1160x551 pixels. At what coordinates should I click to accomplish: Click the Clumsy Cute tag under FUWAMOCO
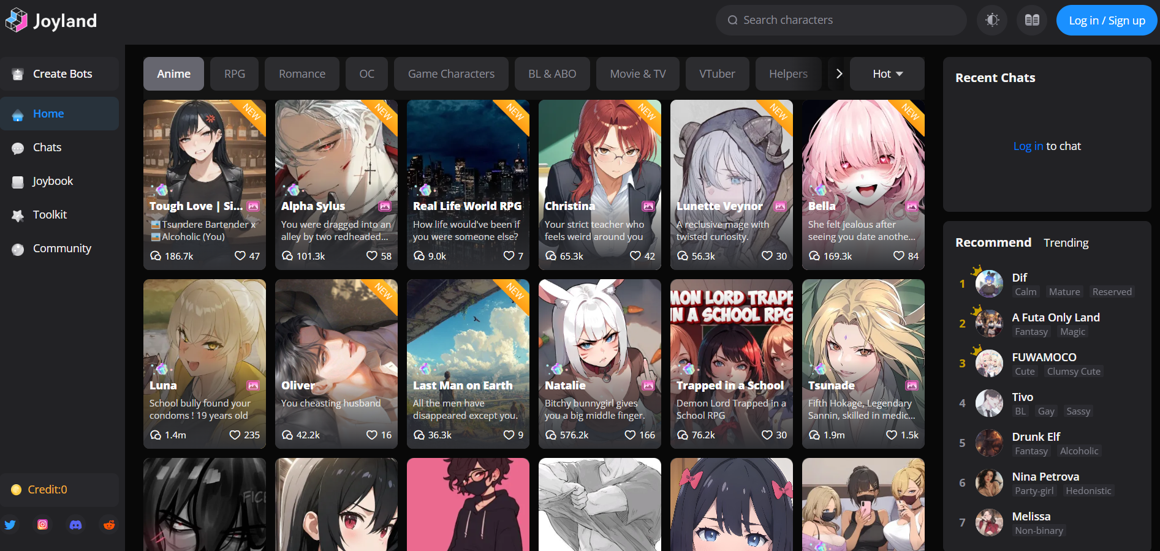click(x=1074, y=372)
